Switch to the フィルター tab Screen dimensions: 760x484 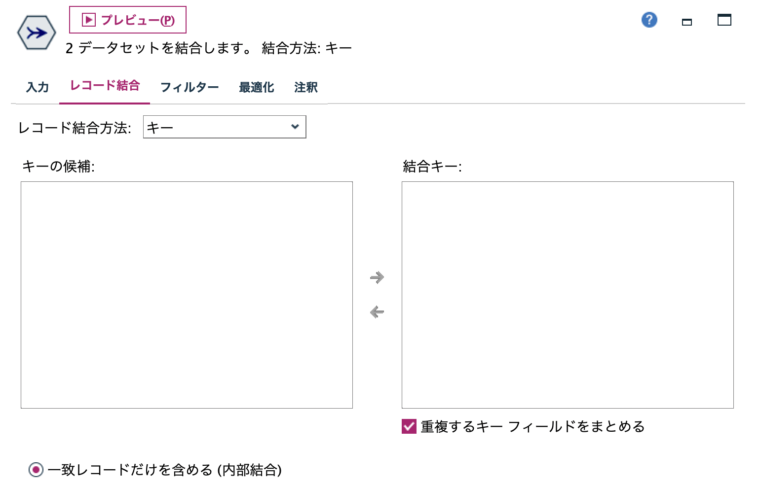tap(190, 87)
